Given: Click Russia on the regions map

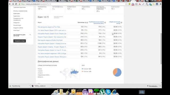Looking at the screenshot, I should click(x=75, y=72).
